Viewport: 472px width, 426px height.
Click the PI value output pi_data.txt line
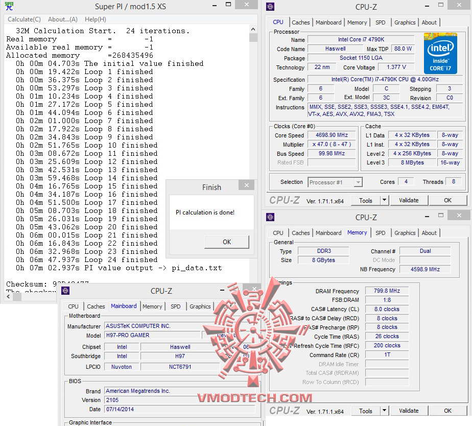pos(119,268)
